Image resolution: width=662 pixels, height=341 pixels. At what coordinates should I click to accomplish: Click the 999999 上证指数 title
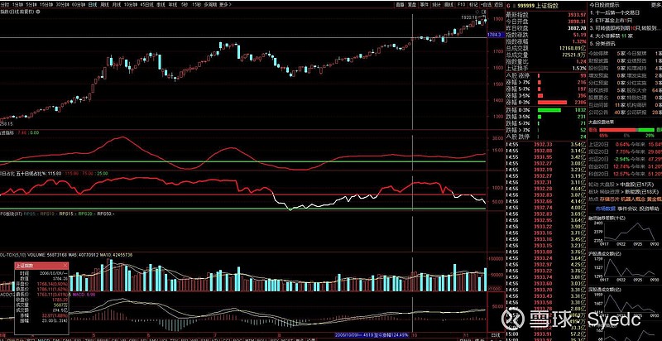(536, 6)
